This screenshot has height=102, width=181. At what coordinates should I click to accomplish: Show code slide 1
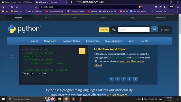(x=111, y=79)
